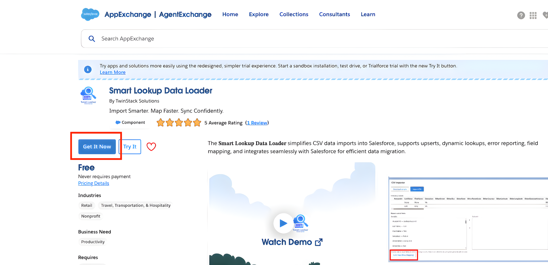Go to the Home menu item
The width and height of the screenshot is (548, 265).
pos(230,14)
